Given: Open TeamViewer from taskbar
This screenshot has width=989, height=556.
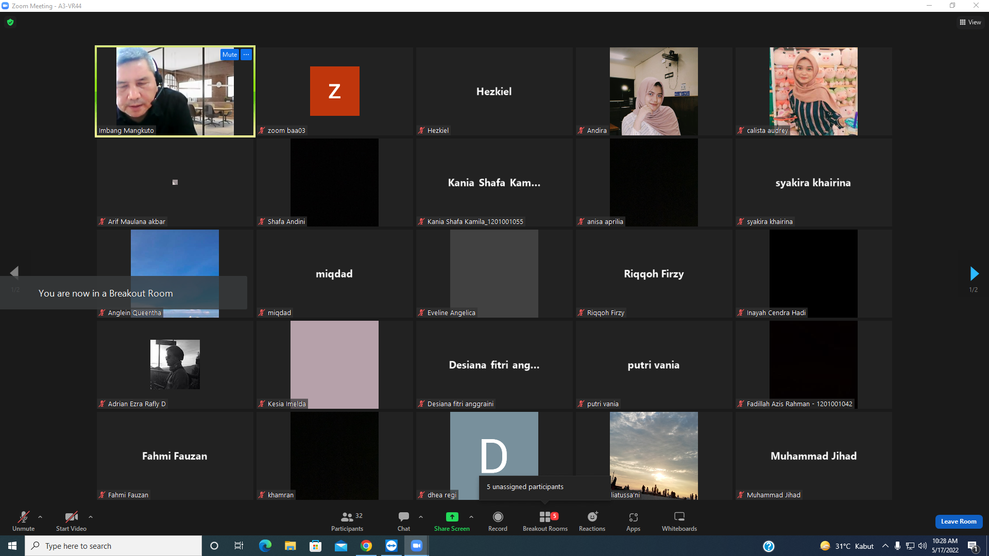Looking at the screenshot, I should tap(391, 546).
